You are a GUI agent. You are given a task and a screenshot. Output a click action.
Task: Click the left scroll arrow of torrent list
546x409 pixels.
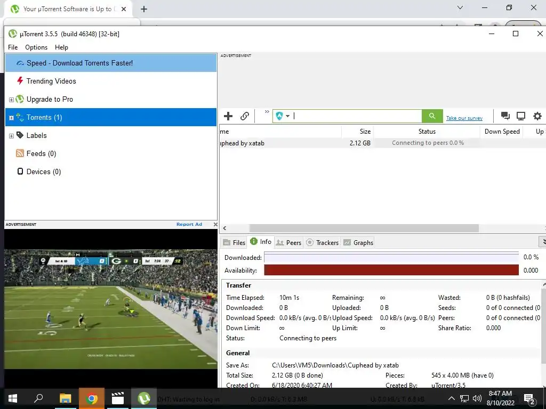[224, 228]
